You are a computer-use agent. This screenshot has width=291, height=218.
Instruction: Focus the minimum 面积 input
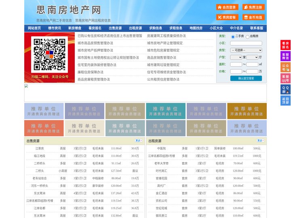click(236, 64)
